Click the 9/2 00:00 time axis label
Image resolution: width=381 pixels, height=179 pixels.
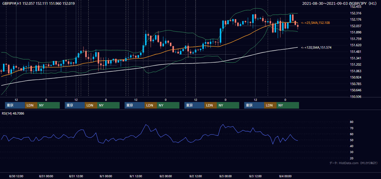tap(165, 176)
